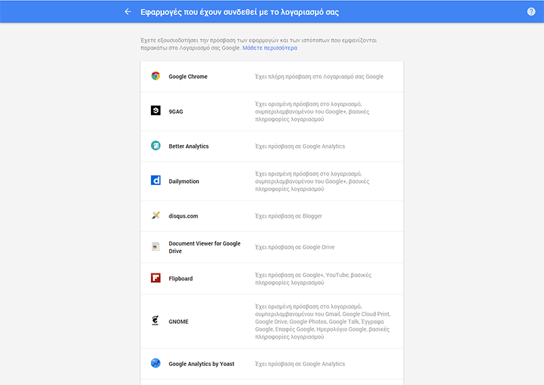Select the Flipboard app name

[181, 278]
